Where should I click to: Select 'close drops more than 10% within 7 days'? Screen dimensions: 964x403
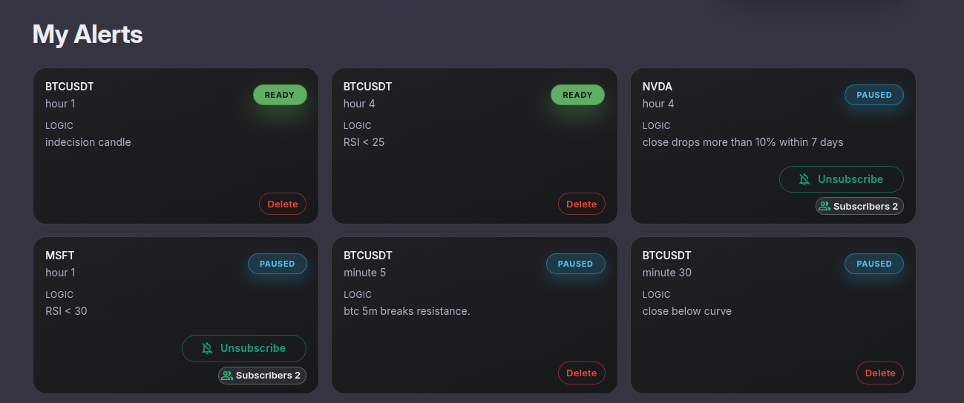pos(743,142)
